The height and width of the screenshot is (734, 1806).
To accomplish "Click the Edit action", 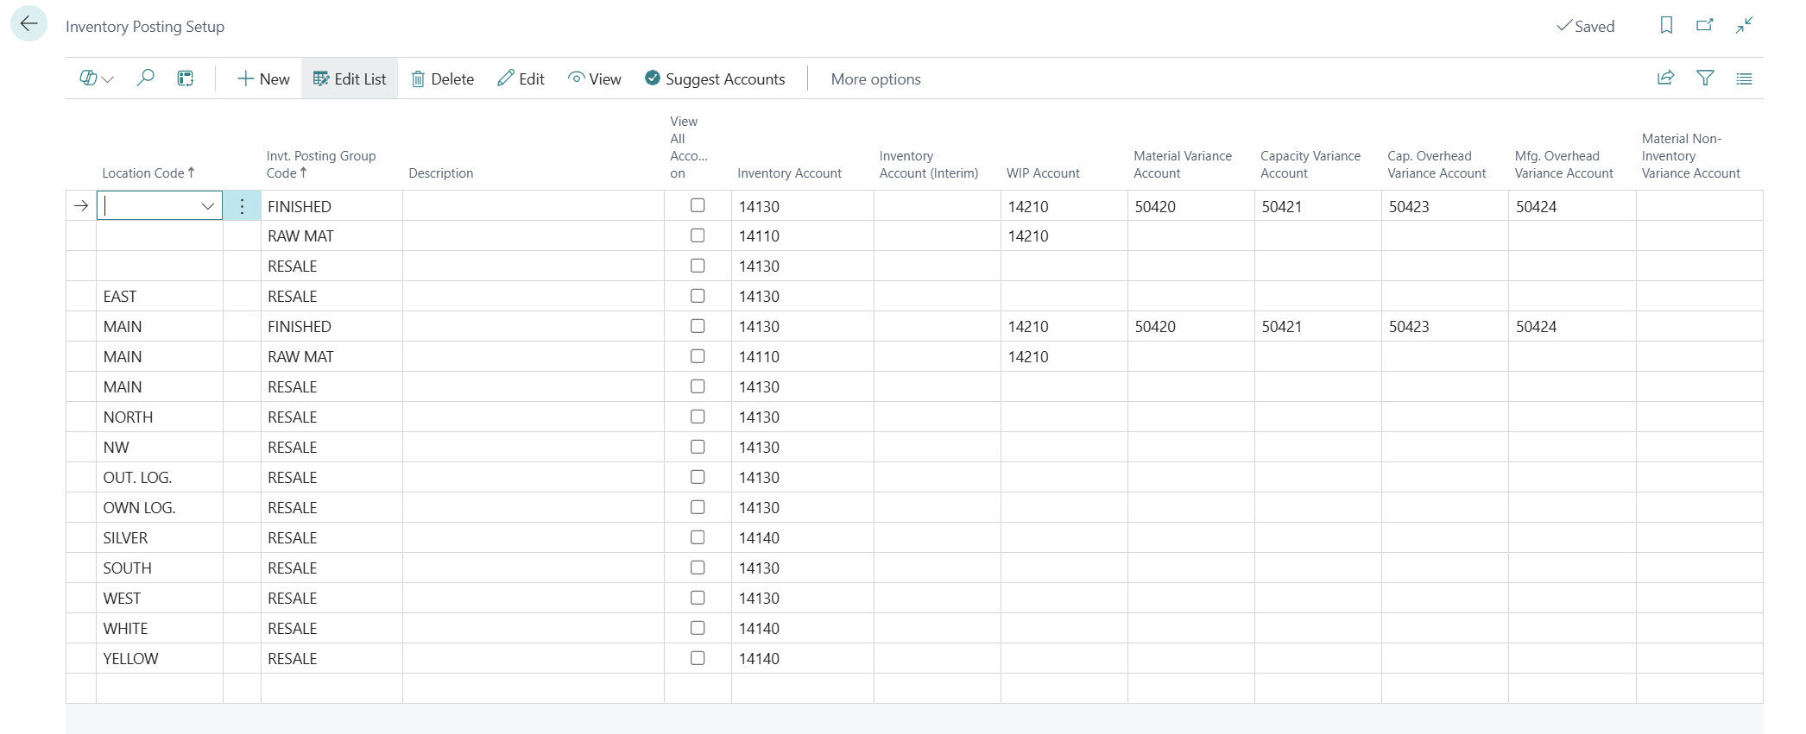I will coord(521,78).
